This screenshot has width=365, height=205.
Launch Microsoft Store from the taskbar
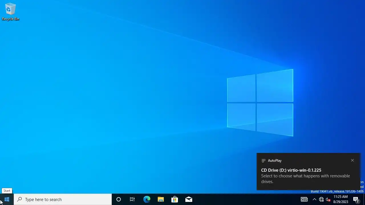[x=175, y=199]
